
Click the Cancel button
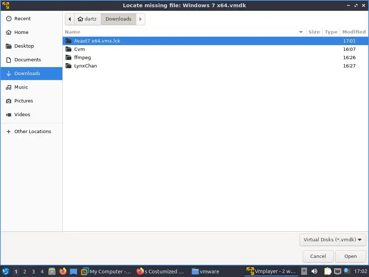[x=318, y=256]
